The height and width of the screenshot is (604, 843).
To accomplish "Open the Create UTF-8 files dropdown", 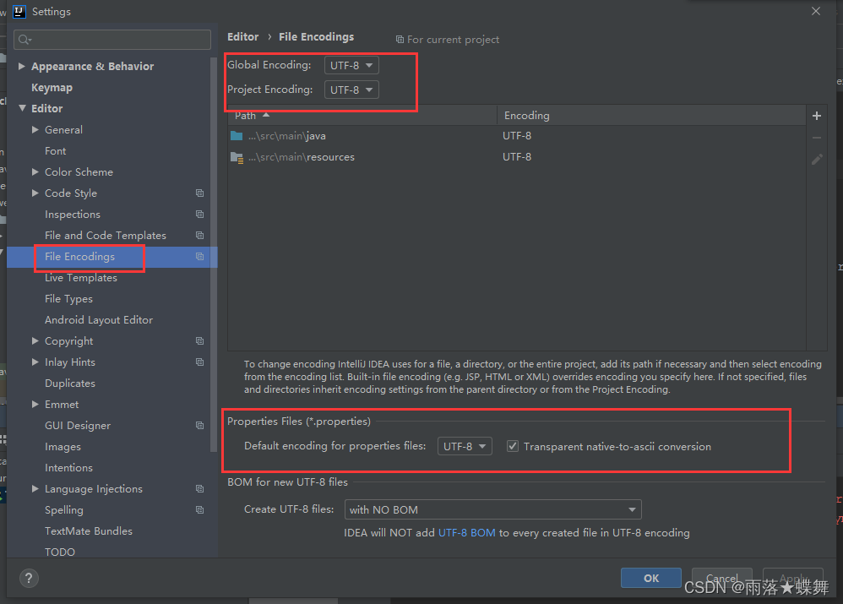I will point(493,509).
